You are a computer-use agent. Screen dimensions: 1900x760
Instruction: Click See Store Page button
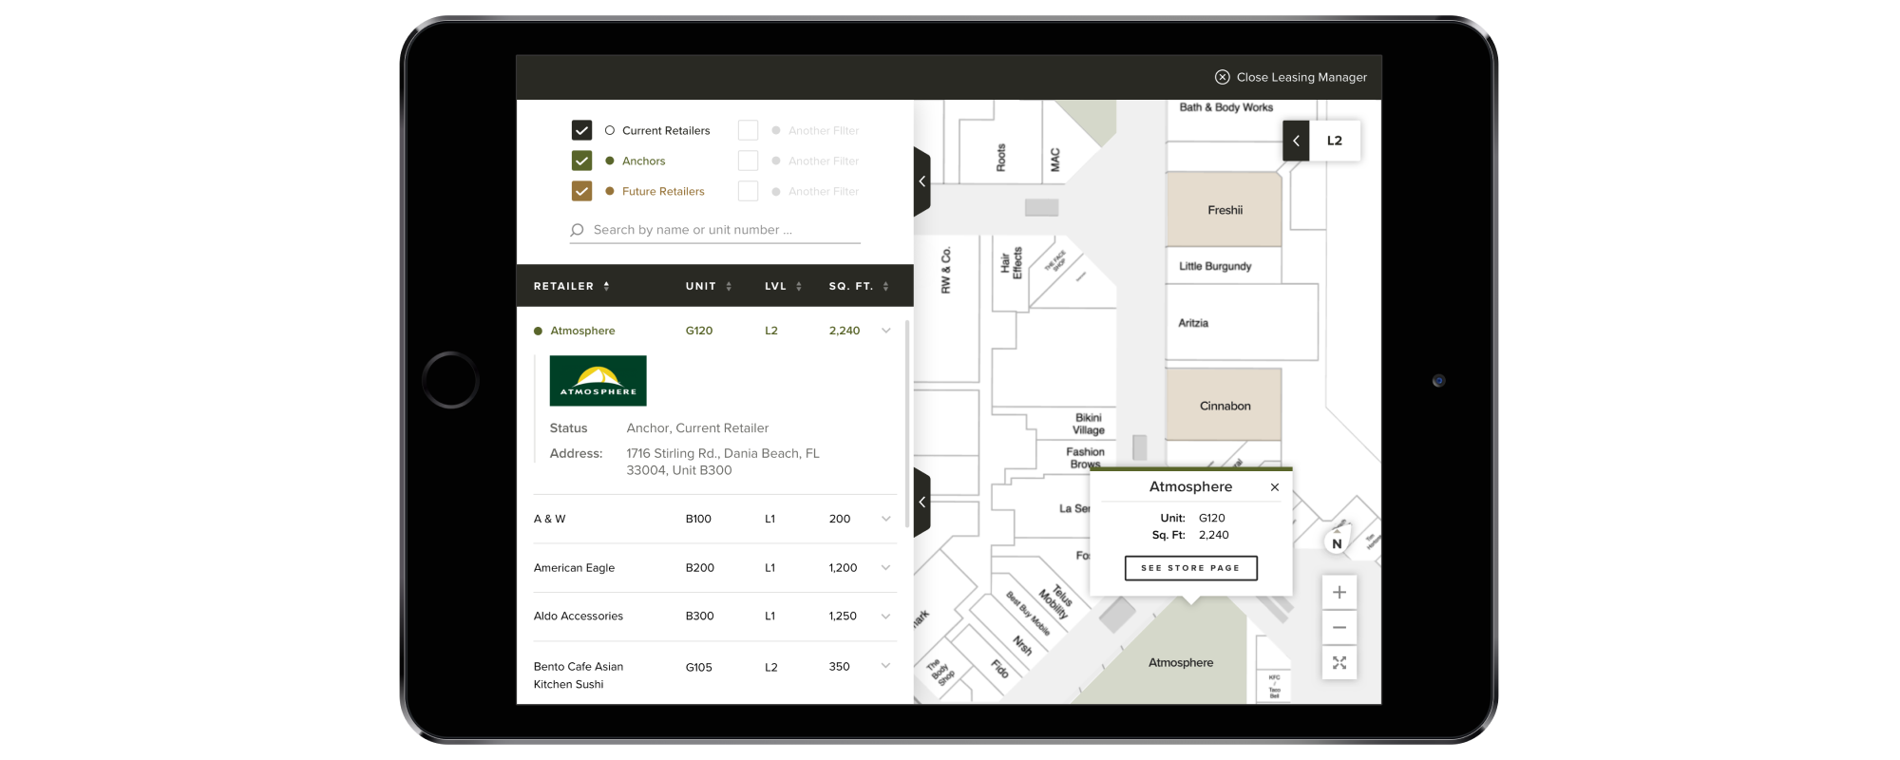pyautogui.click(x=1191, y=568)
